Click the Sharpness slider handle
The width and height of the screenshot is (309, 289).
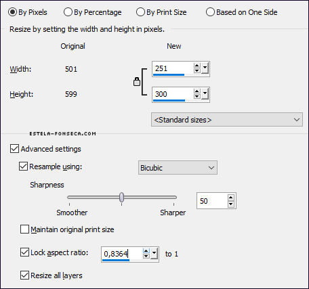(122, 198)
